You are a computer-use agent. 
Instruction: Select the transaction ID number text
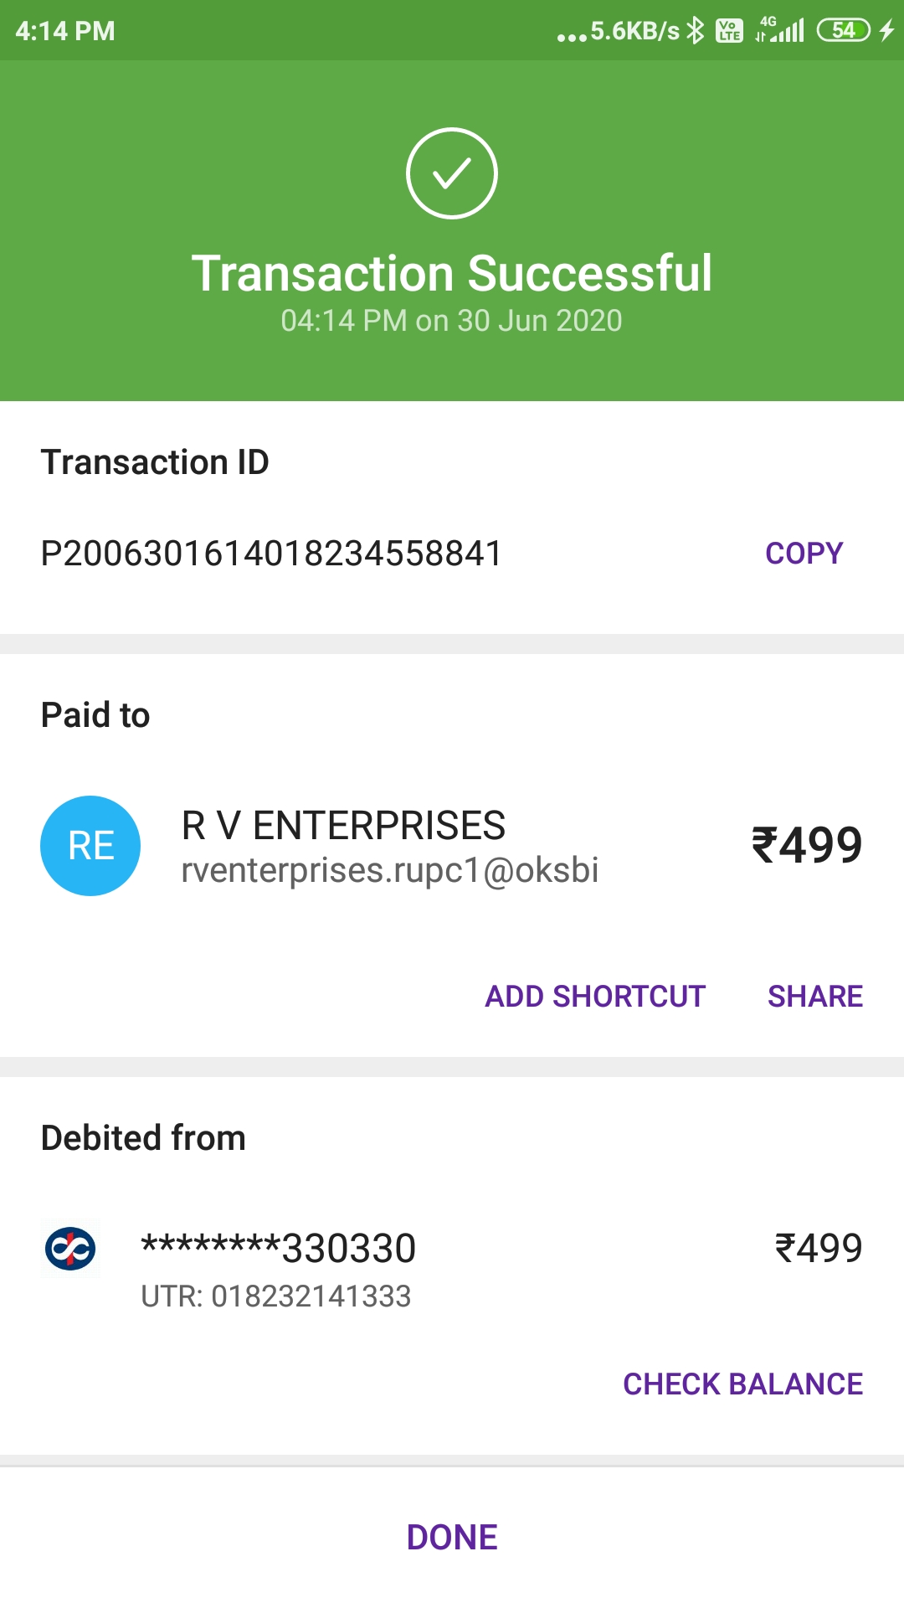point(271,554)
